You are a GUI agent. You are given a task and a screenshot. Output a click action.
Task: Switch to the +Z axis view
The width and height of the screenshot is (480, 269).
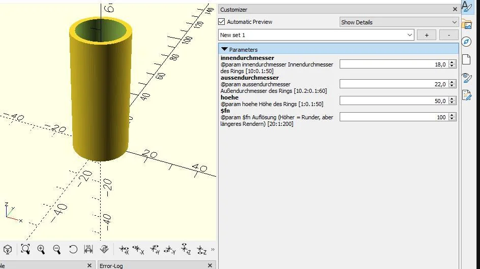186,249
